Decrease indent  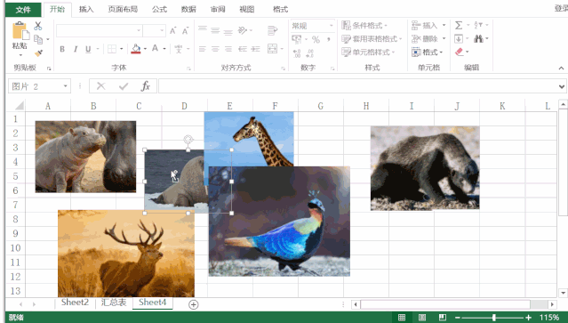click(243, 49)
